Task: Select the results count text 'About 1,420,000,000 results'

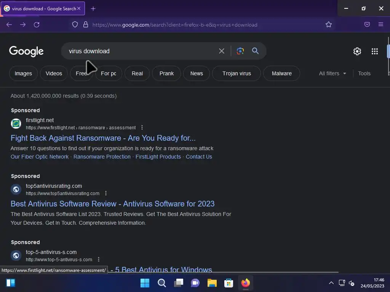Action: 45,96
